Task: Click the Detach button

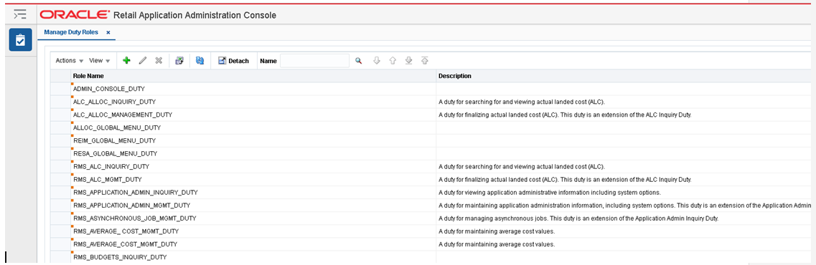Action: [233, 61]
